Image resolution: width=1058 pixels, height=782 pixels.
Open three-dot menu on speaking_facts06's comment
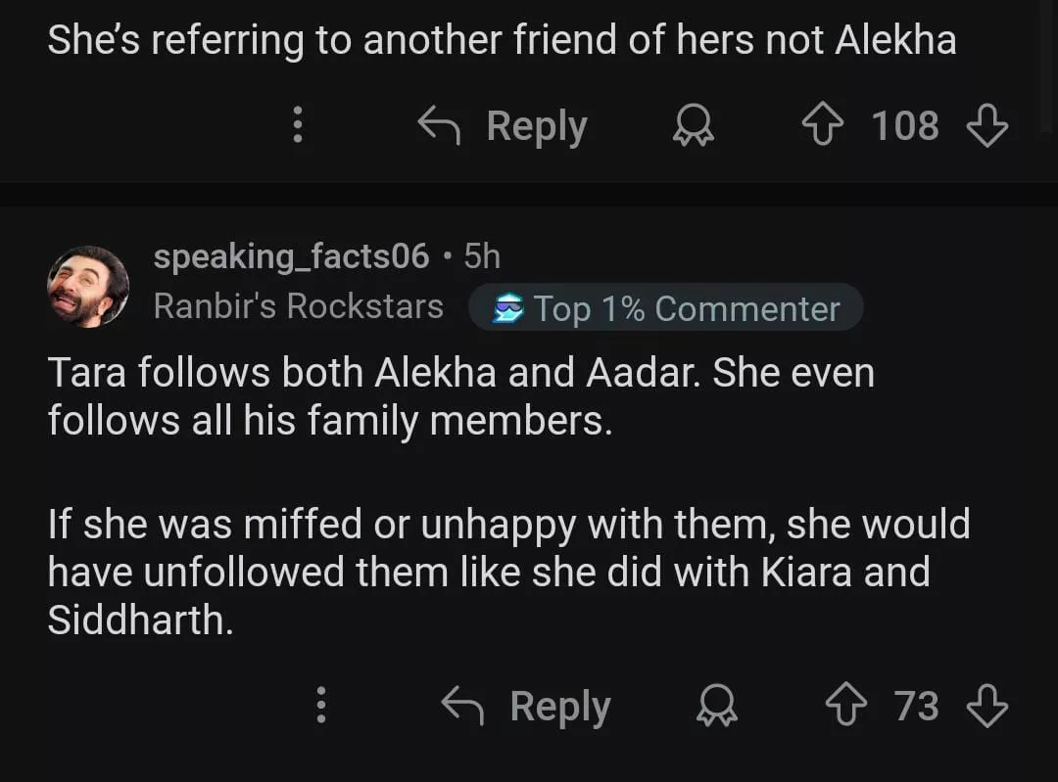click(320, 706)
